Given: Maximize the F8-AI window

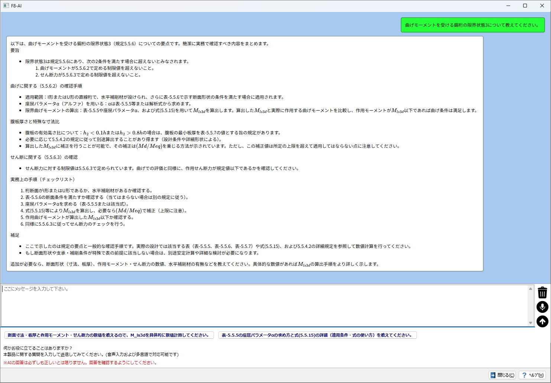Looking at the screenshot, I should [525, 6].
